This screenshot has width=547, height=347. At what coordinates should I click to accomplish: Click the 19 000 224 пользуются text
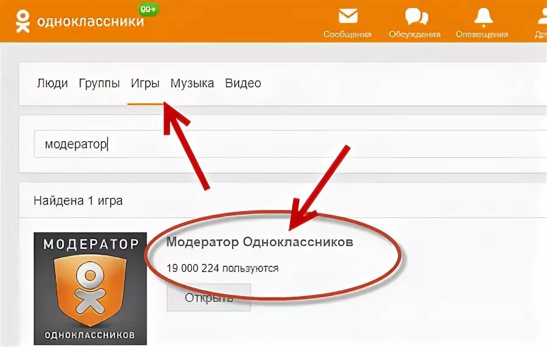click(x=222, y=268)
